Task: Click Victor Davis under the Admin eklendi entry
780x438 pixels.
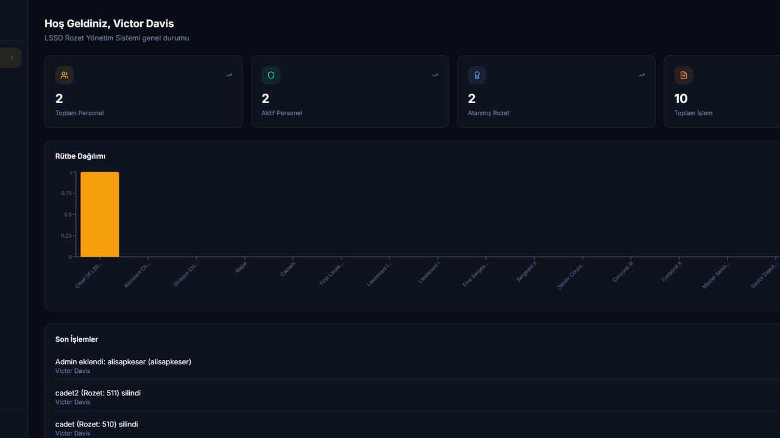Action: [73, 371]
